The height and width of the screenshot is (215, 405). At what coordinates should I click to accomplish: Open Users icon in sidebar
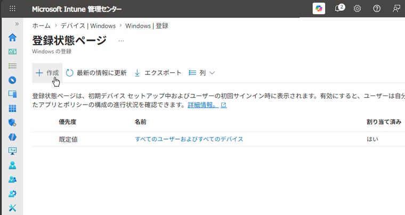[12, 166]
